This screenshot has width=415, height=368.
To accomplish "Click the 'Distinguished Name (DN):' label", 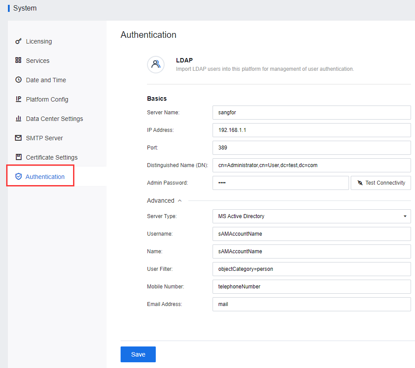I will point(177,165).
